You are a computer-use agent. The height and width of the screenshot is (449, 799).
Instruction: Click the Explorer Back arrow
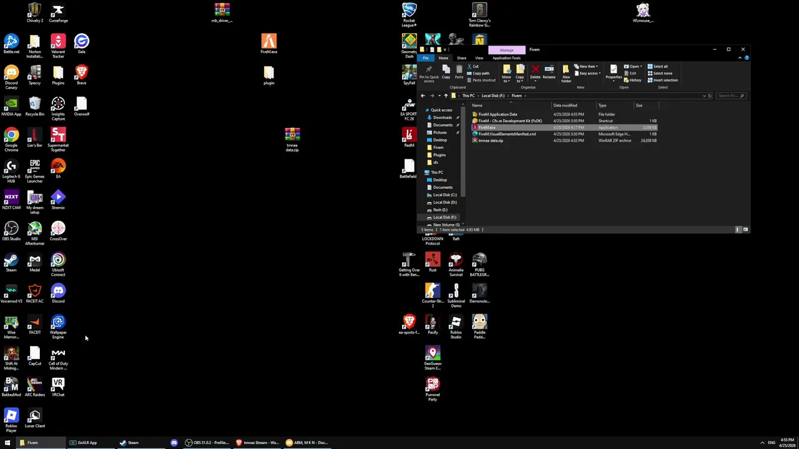[x=423, y=95]
